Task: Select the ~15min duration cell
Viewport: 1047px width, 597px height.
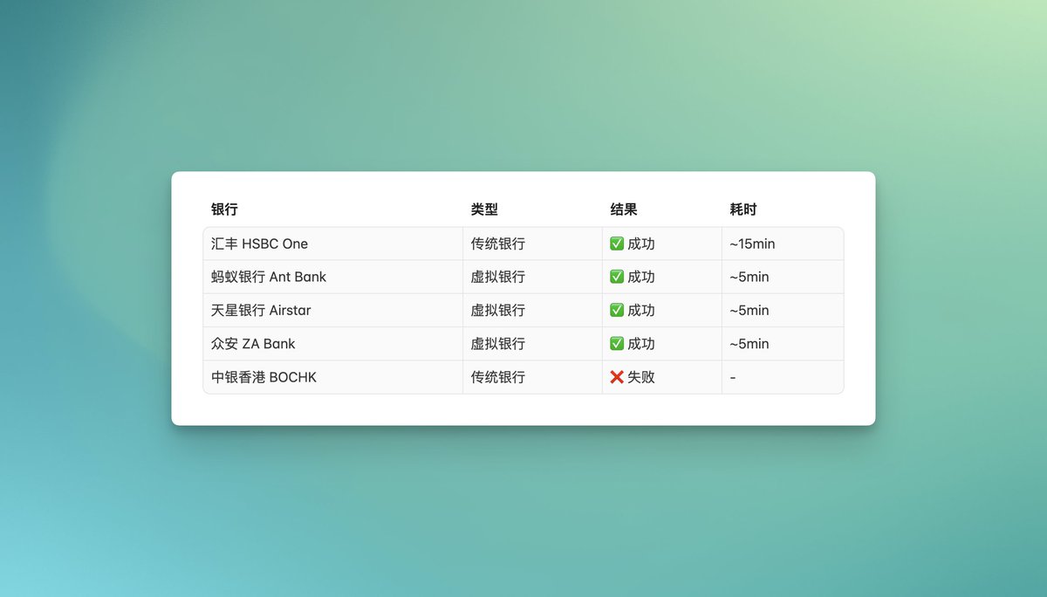Action: click(x=752, y=244)
